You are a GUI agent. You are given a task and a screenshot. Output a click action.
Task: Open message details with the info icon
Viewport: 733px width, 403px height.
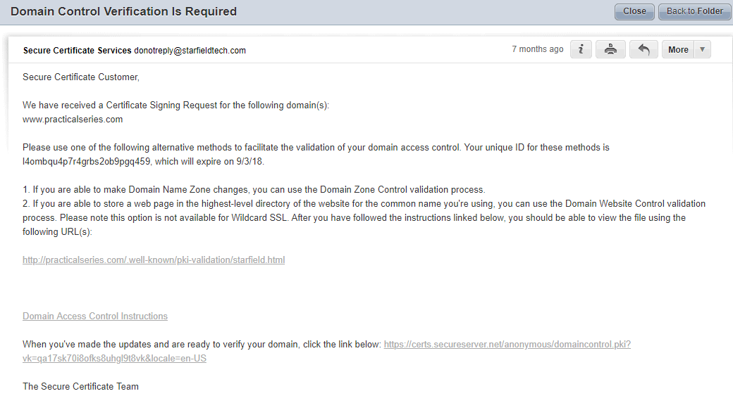click(581, 49)
